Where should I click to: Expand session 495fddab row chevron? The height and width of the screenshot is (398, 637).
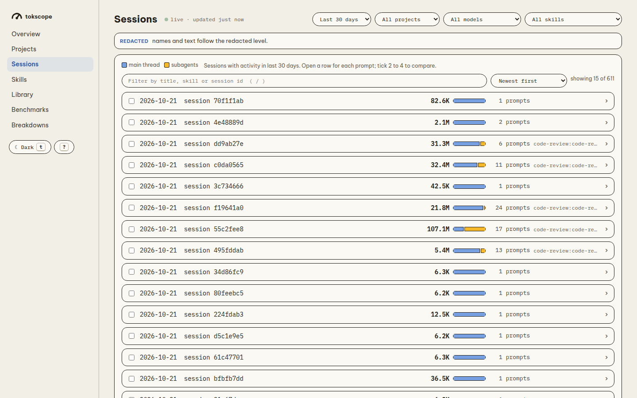point(606,250)
